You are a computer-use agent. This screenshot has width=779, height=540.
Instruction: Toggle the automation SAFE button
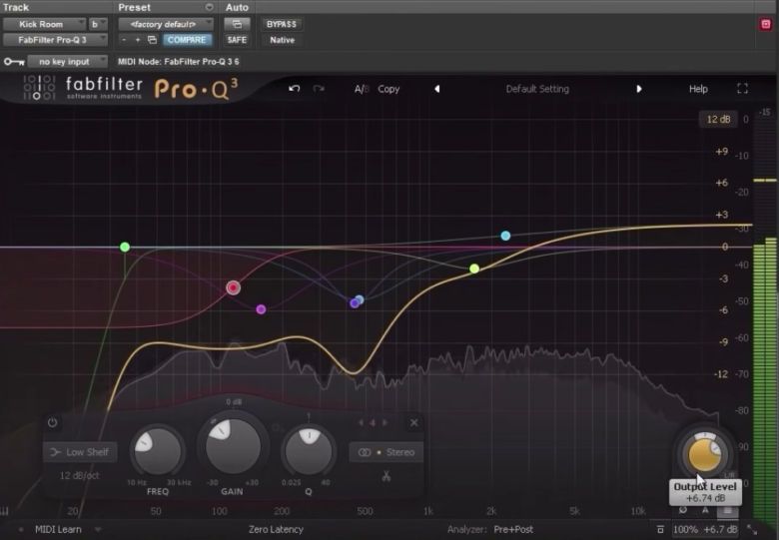click(x=237, y=40)
